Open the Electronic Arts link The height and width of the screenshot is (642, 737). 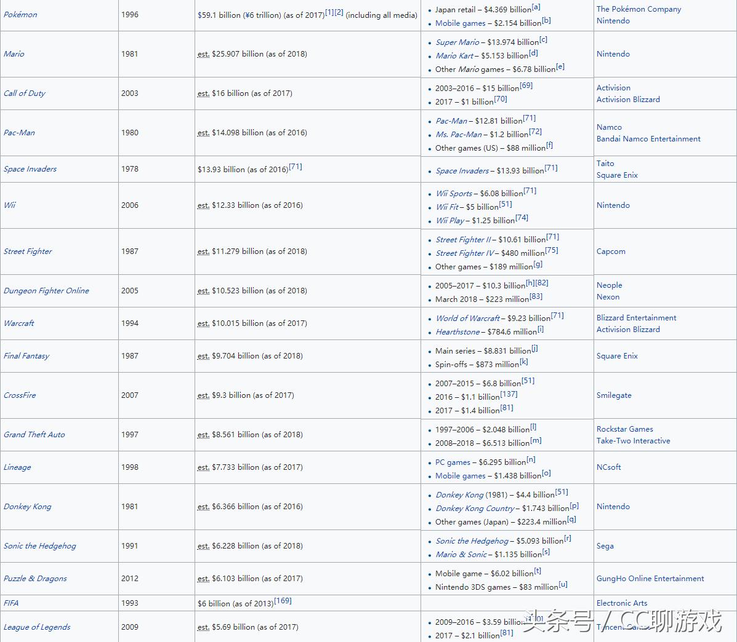point(622,603)
